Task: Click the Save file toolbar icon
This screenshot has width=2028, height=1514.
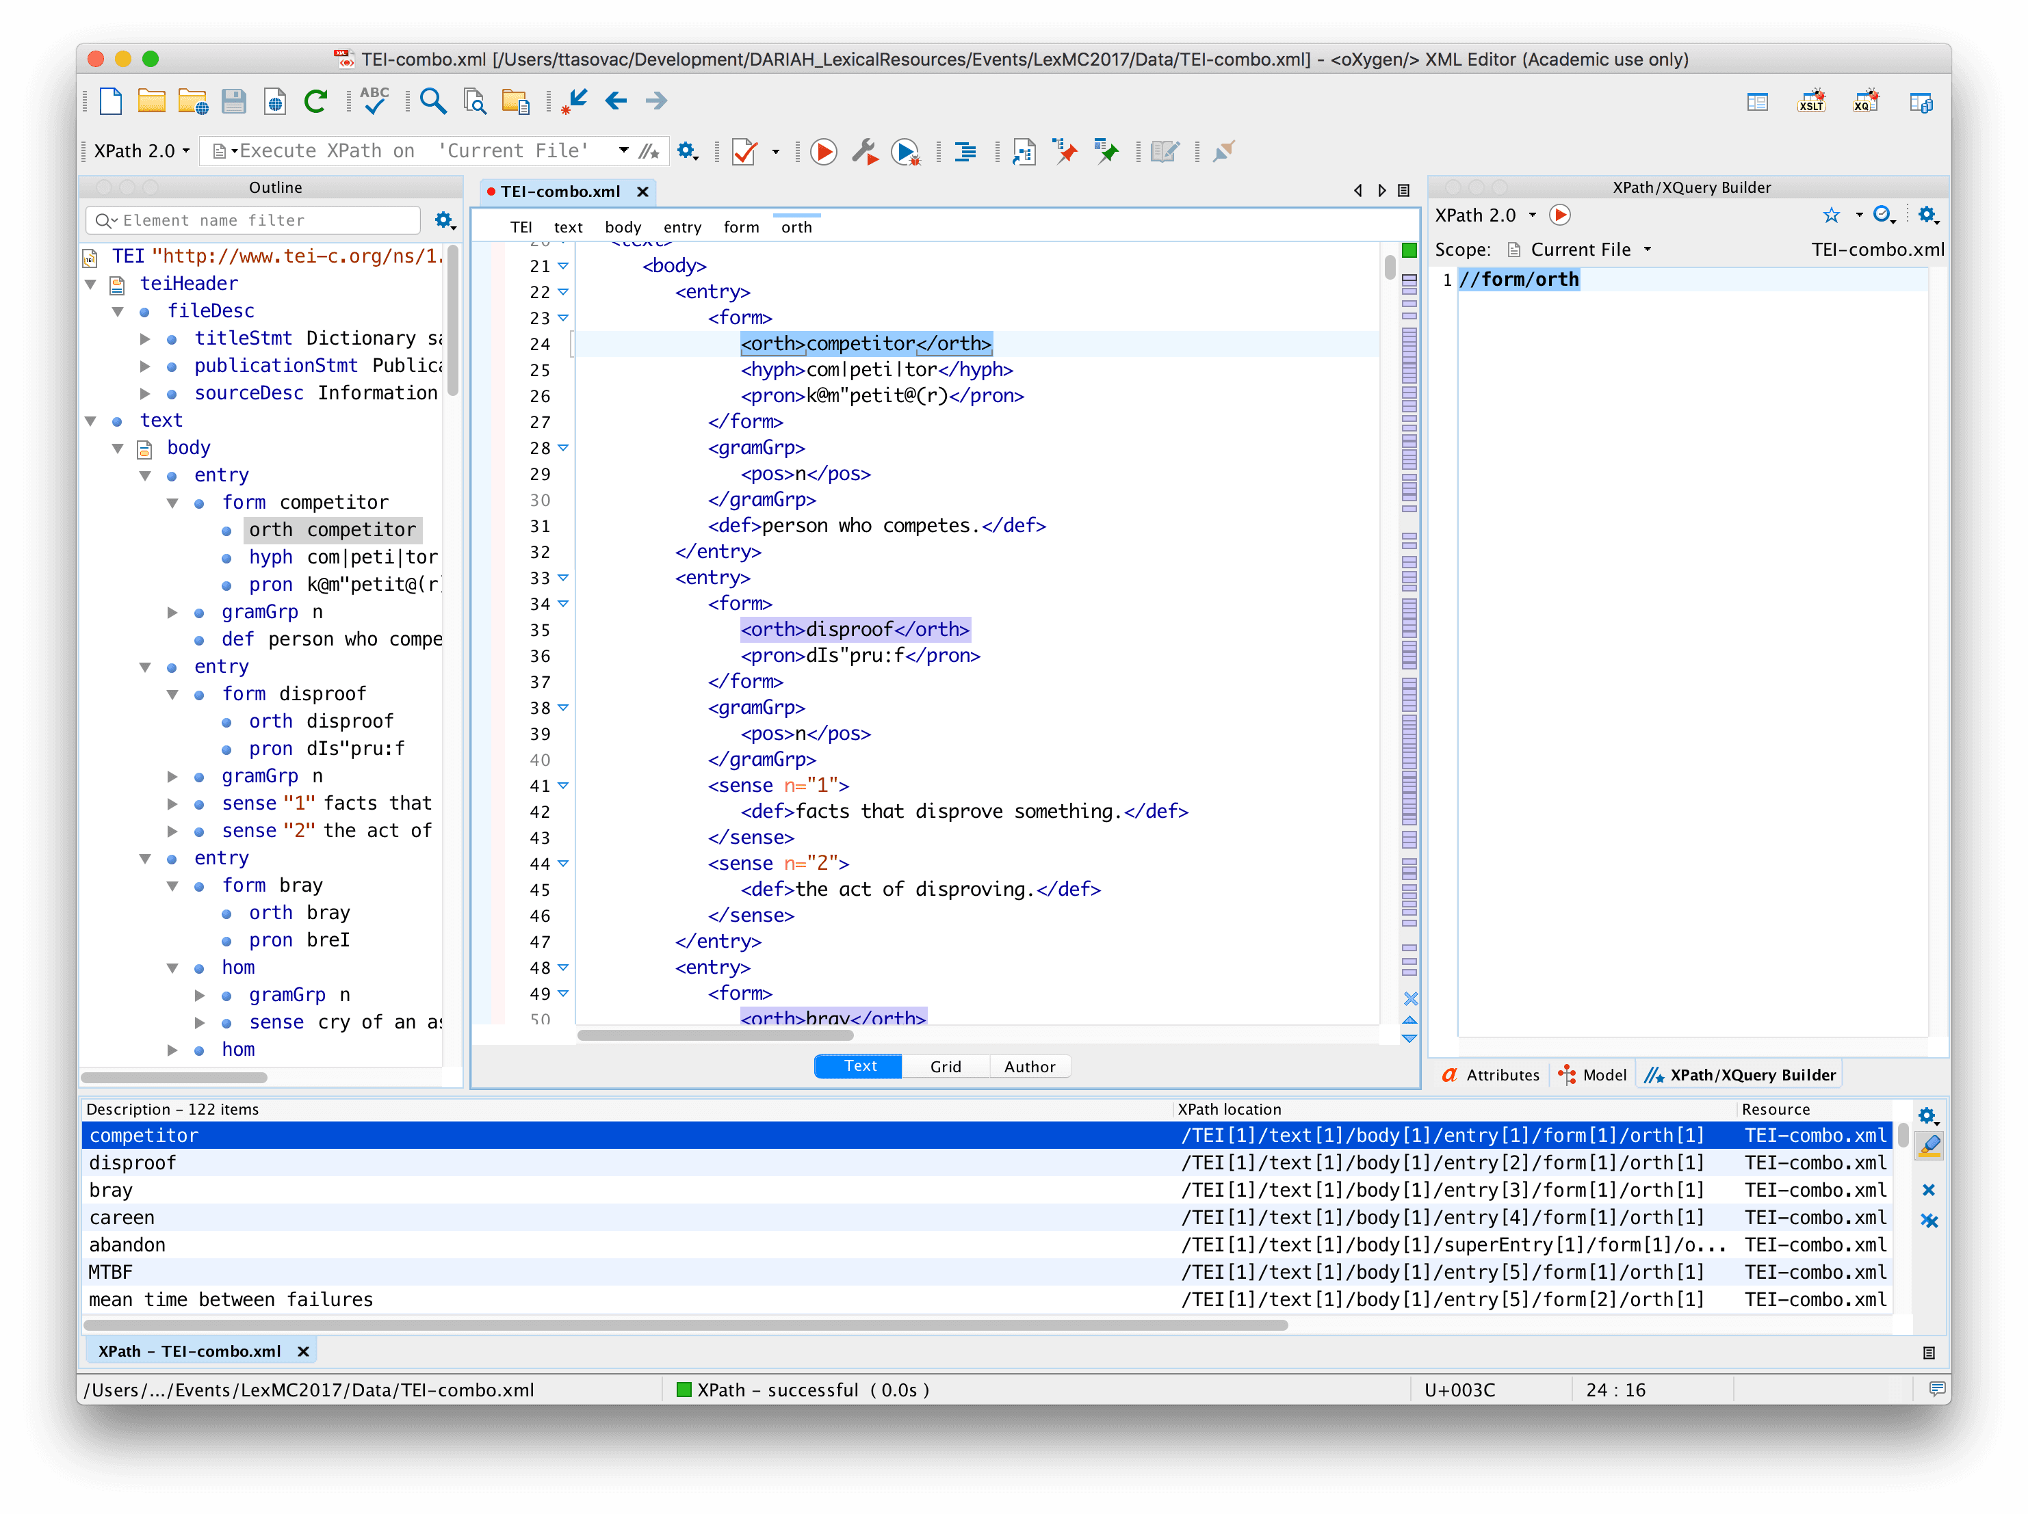Action: tap(234, 101)
